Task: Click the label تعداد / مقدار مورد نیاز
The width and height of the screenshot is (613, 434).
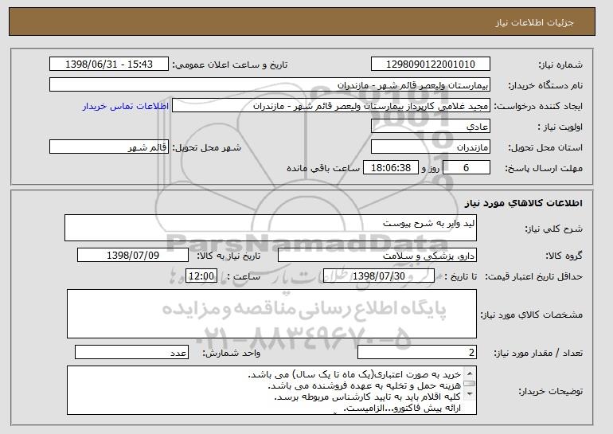Action: click(x=538, y=353)
